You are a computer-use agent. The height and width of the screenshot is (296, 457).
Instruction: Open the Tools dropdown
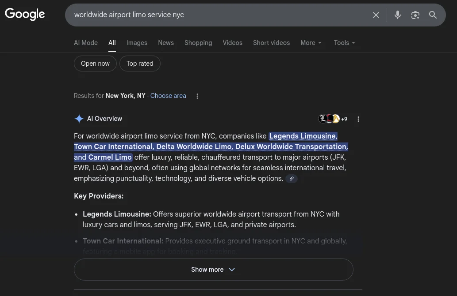coord(344,43)
